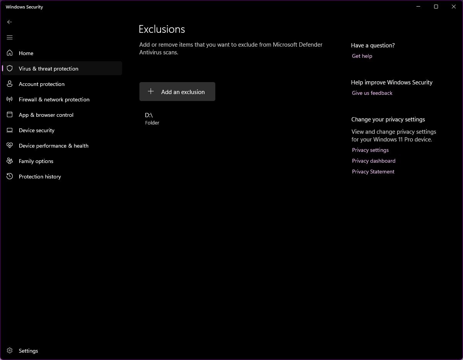Open the Get help link
Screen dimensions: 463x360
[362, 56]
